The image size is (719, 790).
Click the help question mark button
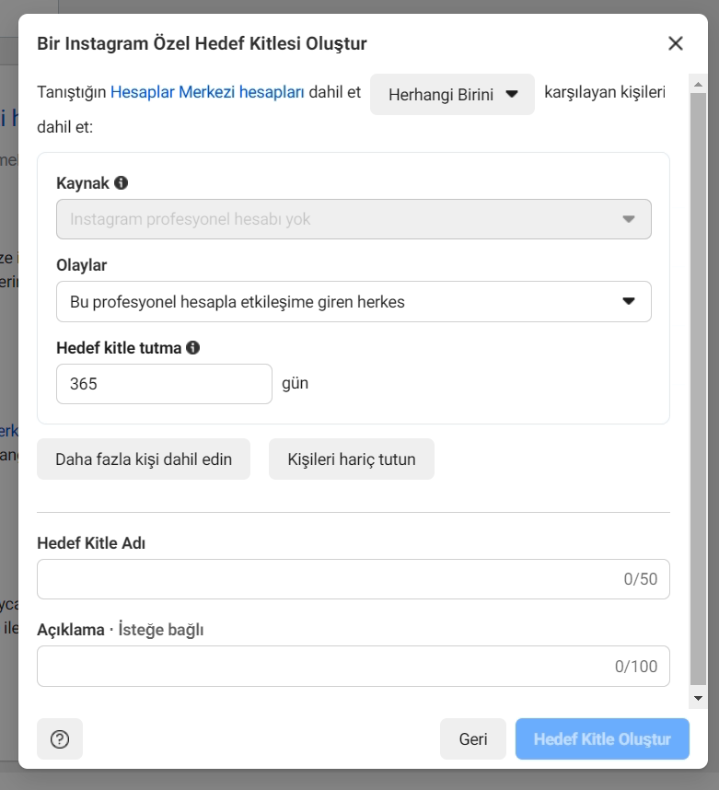click(60, 738)
